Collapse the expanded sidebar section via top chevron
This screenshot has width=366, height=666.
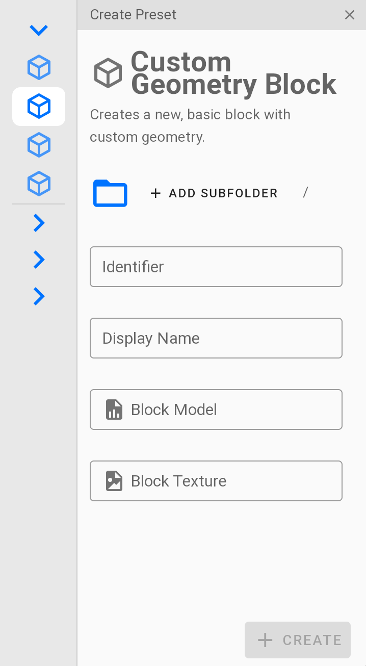pyautogui.click(x=39, y=30)
